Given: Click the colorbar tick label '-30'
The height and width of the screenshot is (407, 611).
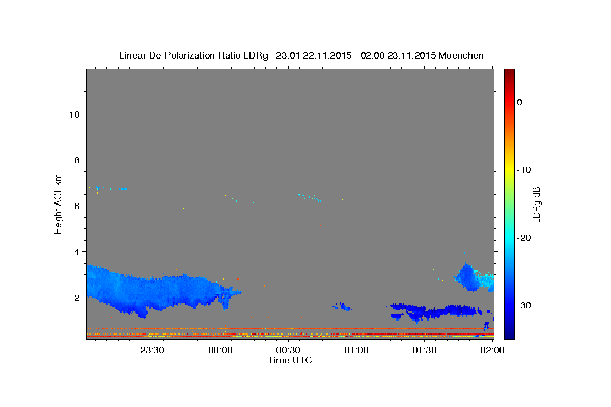Looking at the screenshot, I should coord(523,305).
